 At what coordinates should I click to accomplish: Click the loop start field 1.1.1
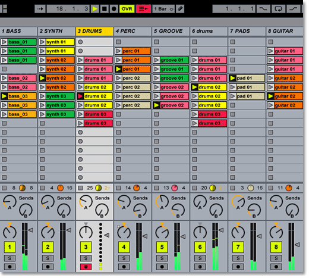pyautogui.click(x=234, y=9)
